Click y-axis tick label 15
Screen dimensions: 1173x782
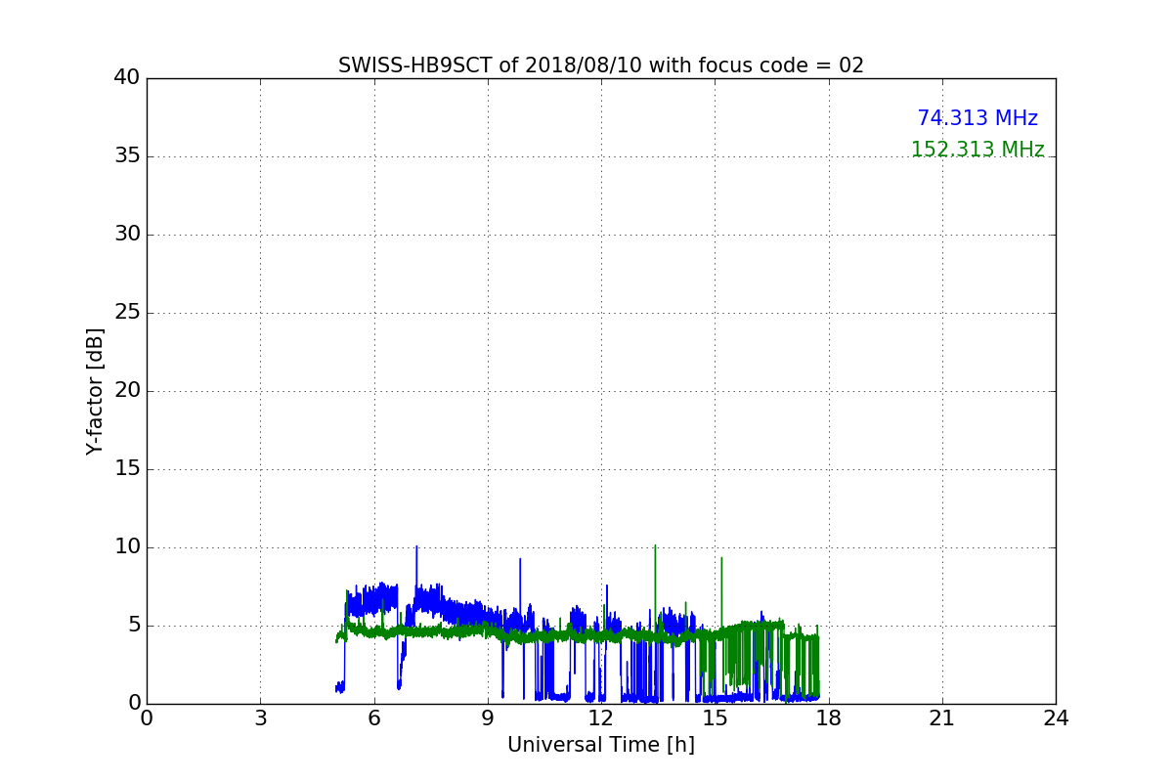click(127, 469)
